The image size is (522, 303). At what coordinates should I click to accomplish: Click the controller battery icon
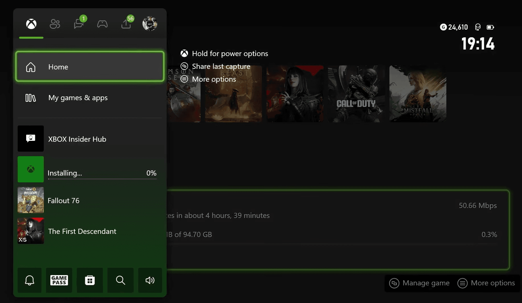click(490, 27)
